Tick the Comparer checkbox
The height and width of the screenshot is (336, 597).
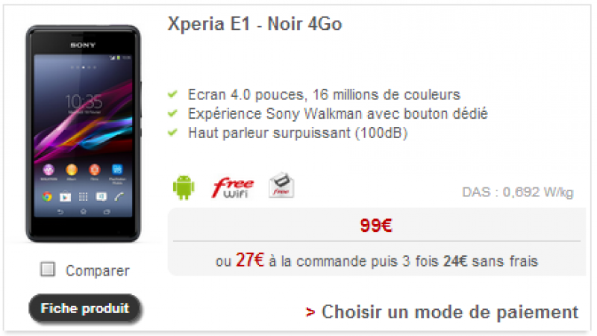48,269
